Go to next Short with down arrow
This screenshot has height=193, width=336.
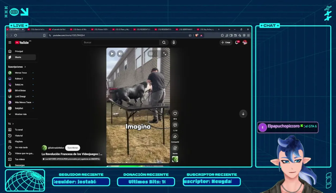243,114
